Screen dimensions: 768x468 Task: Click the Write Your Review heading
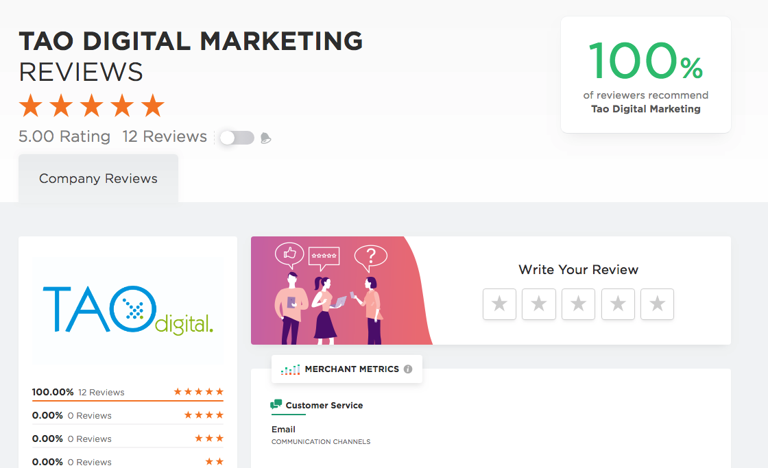point(579,270)
